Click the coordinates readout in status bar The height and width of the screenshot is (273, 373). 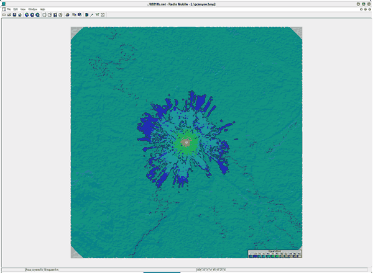(211, 270)
